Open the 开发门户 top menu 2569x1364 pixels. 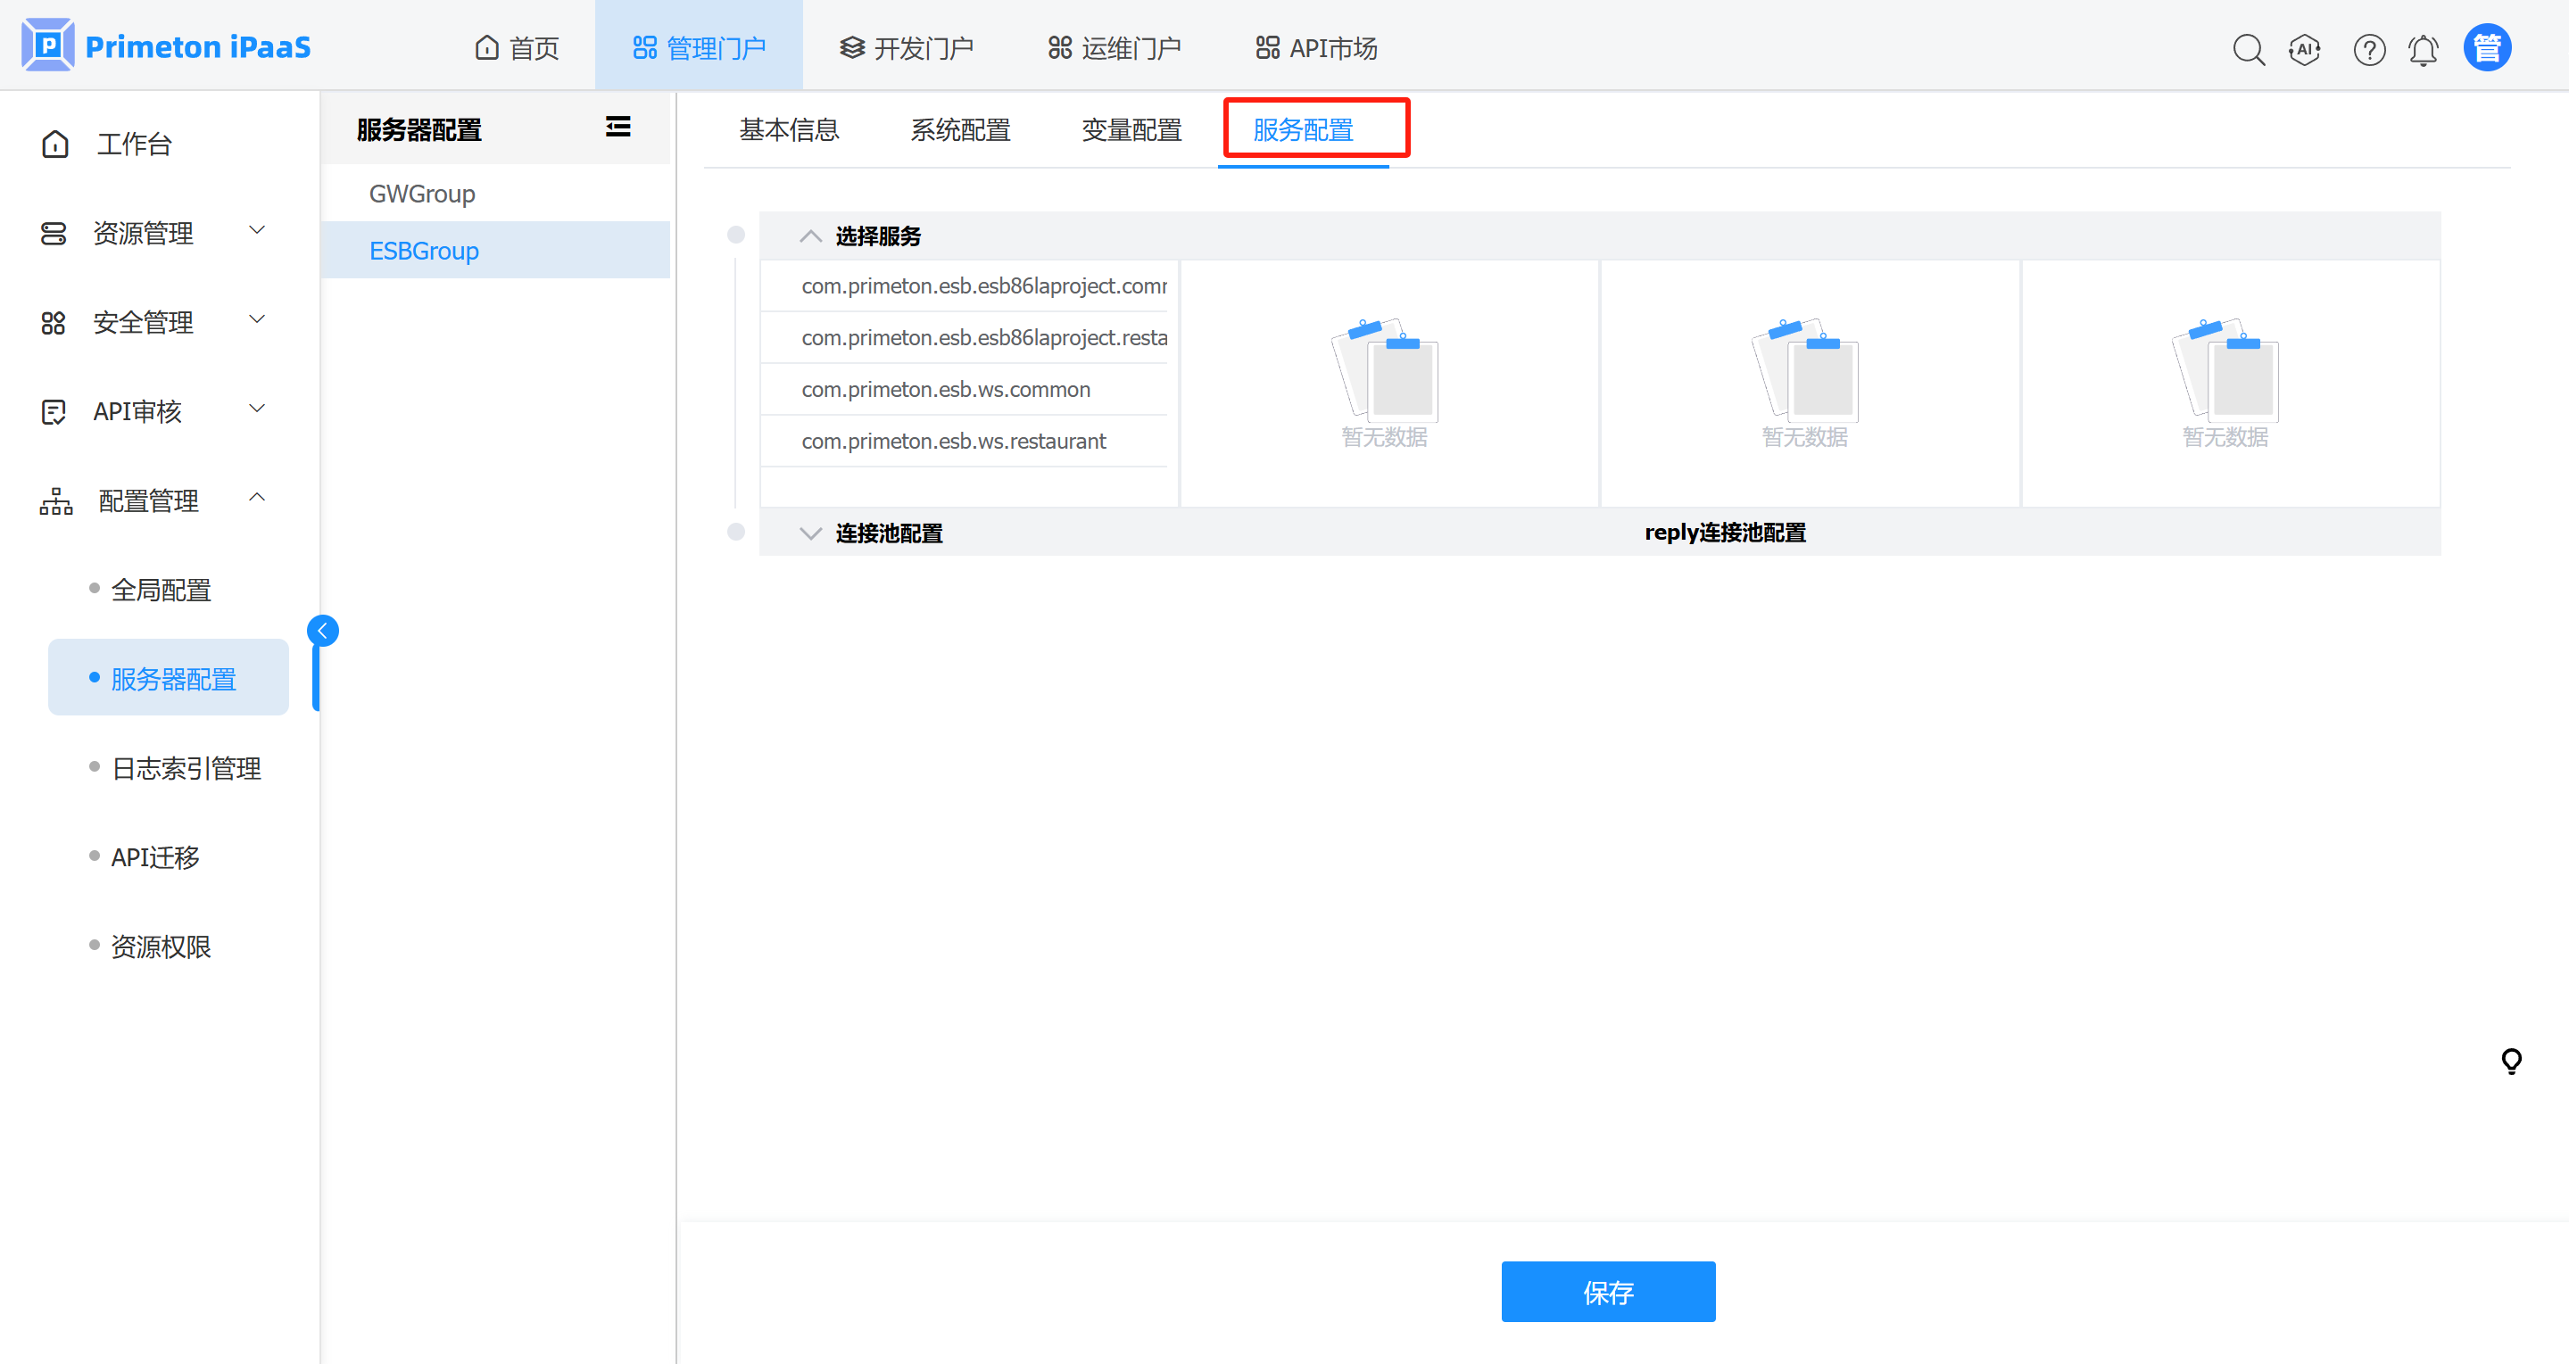click(x=906, y=48)
